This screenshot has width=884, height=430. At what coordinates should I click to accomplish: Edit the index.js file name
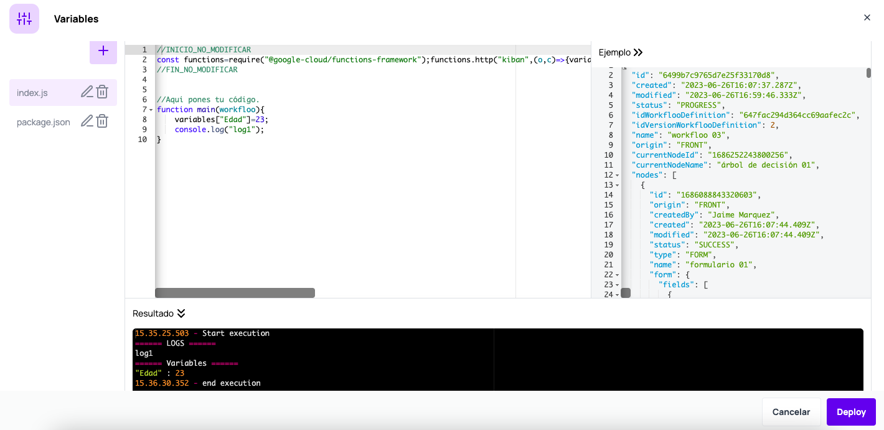87,92
